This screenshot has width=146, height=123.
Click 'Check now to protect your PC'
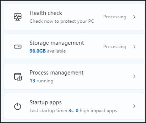(62, 21)
